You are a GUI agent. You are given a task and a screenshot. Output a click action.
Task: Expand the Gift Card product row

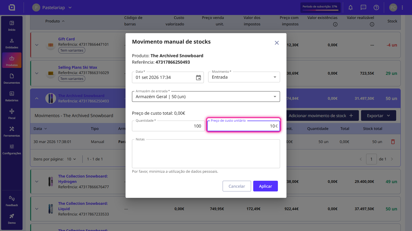tap(37, 45)
